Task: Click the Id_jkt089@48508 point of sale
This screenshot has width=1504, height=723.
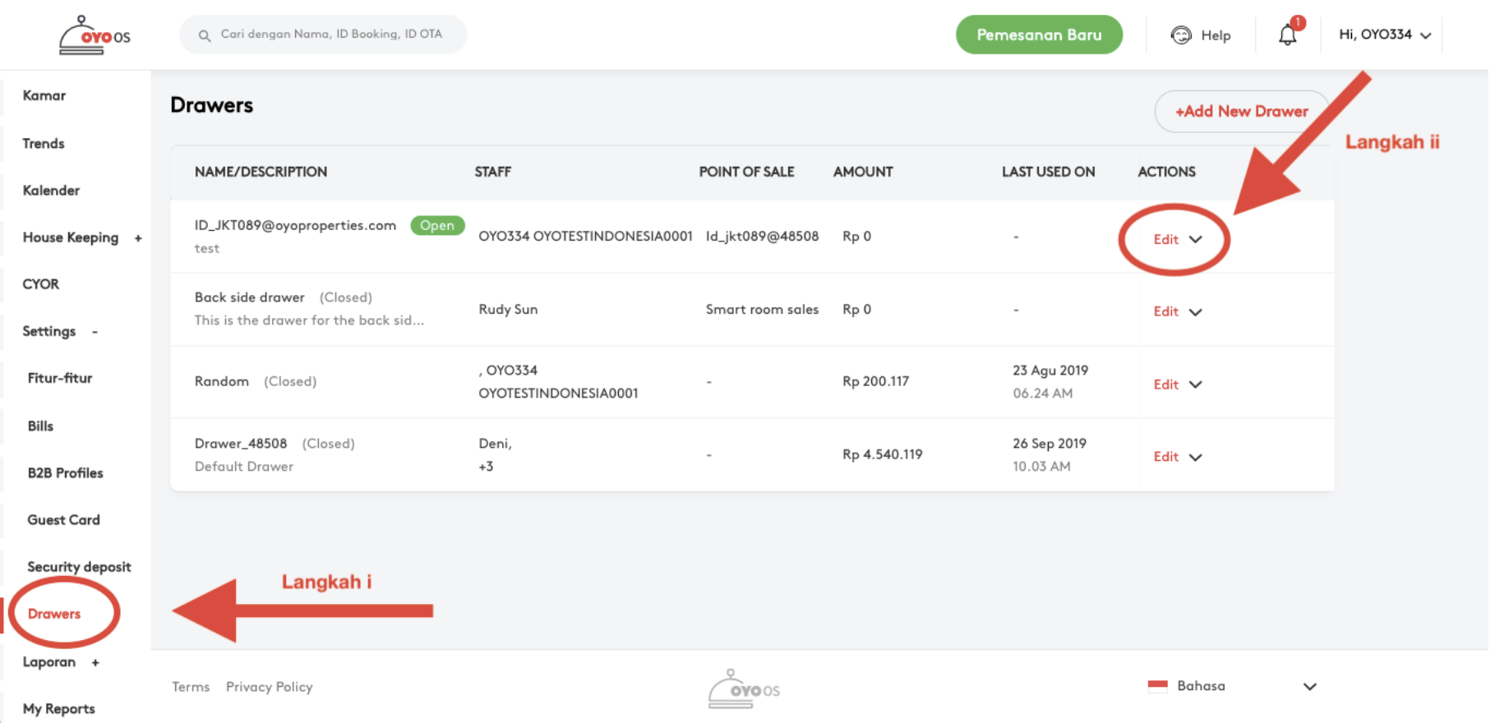Action: (x=762, y=237)
